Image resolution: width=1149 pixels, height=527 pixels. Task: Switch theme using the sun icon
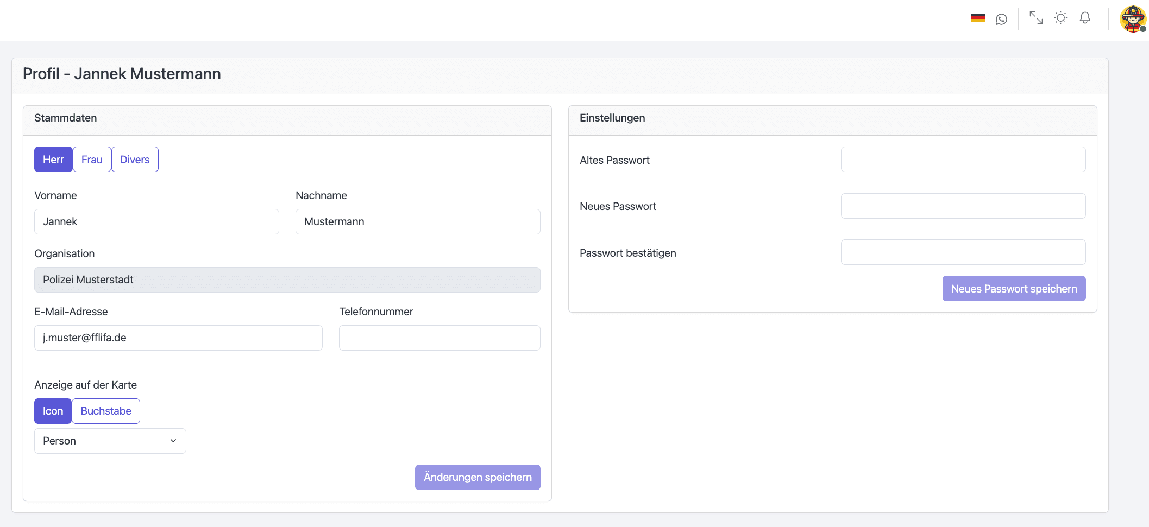1060,18
